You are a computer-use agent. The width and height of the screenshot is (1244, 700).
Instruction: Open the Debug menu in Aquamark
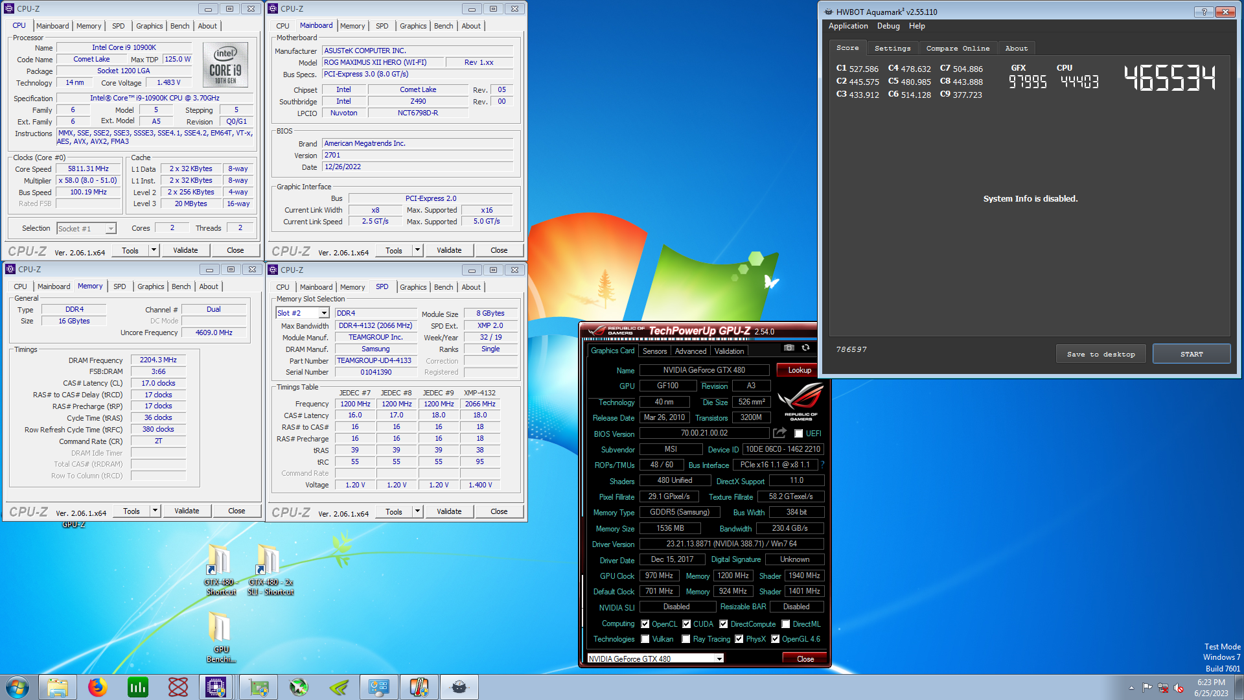point(888,26)
